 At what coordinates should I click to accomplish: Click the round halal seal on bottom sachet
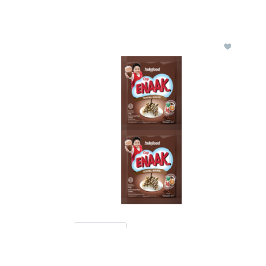point(131,180)
